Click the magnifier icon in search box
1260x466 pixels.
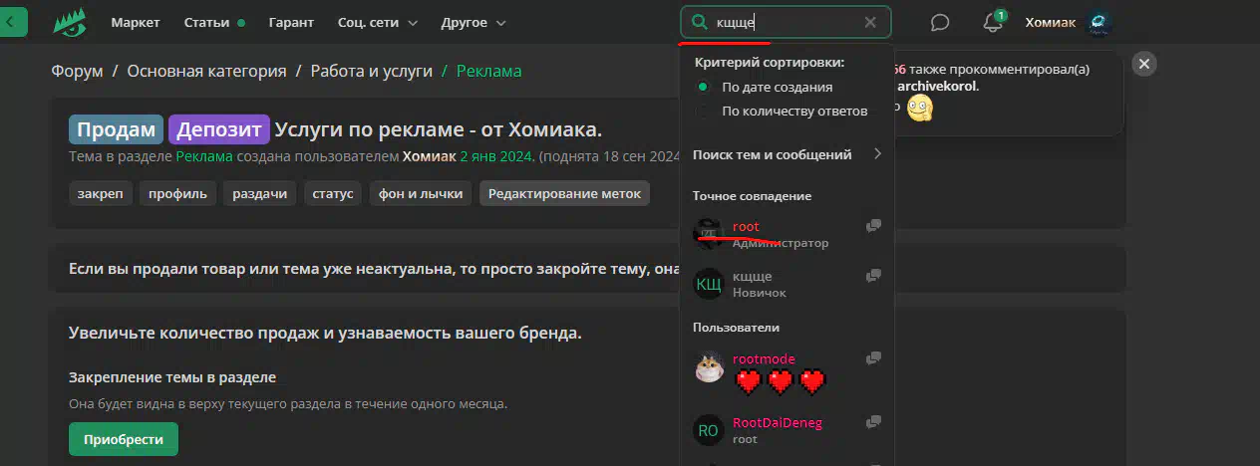[x=700, y=22]
